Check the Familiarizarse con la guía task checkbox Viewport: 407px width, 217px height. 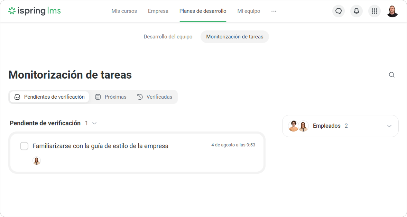(x=24, y=146)
